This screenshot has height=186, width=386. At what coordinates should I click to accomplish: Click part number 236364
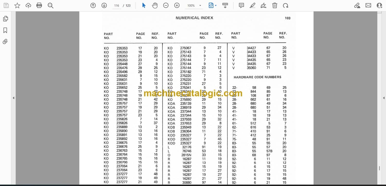coord(186,131)
